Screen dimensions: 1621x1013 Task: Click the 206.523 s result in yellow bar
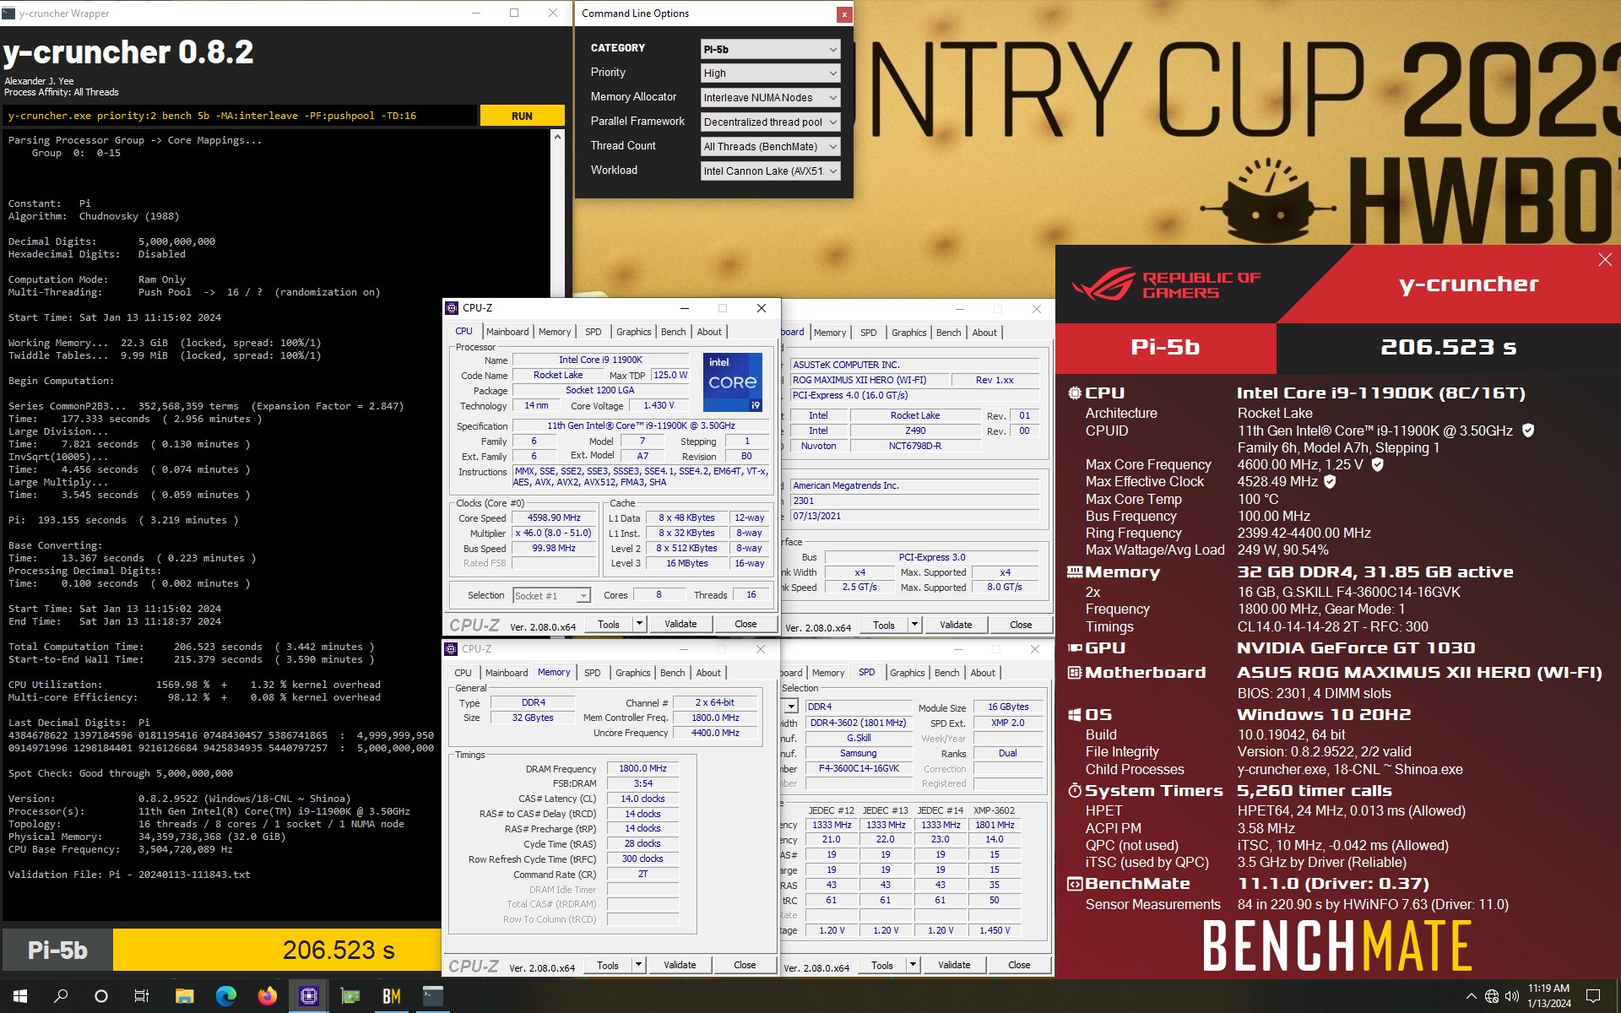tap(339, 951)
